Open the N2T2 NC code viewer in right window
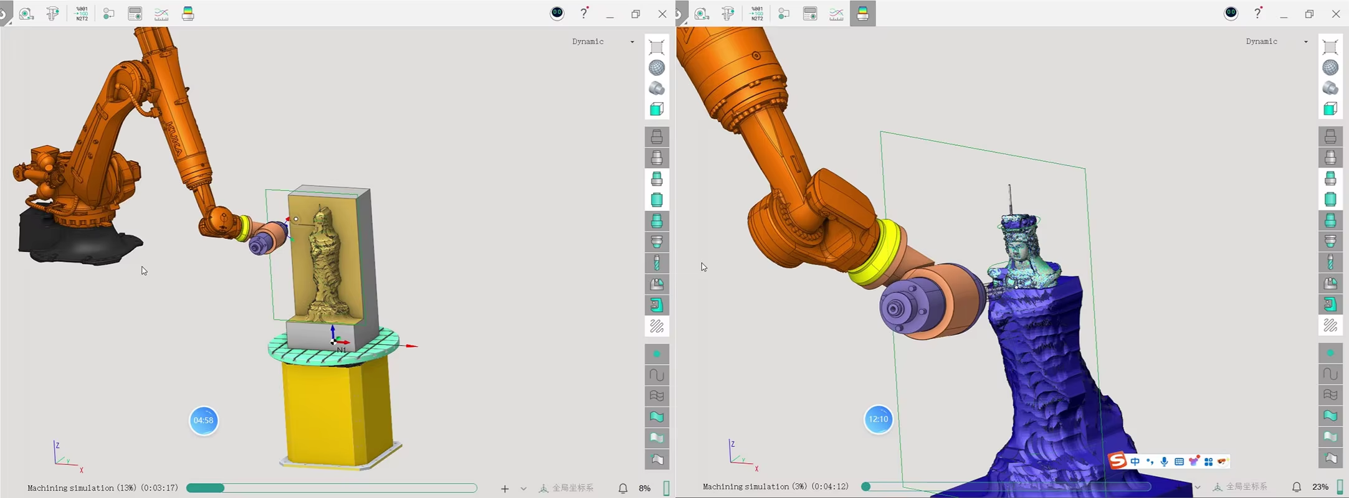Screen dimensions: 1349x498 [756, 14]
